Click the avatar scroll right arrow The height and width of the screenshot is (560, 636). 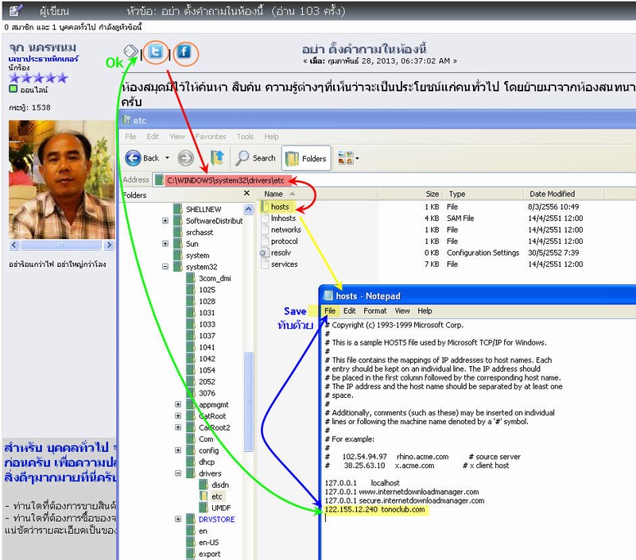[109, 245]
